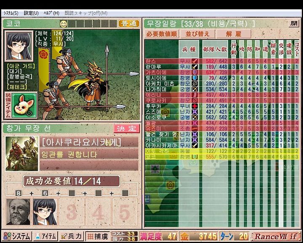This screenshot has height=243, width=303.
Task: Open the システム(S) menu
Action: [x=11, y=13]
